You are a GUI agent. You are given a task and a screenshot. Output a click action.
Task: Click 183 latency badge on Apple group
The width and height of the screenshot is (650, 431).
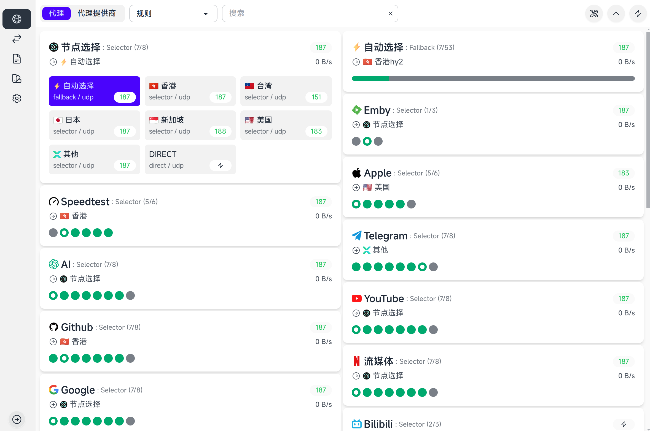tap(624, 173)
